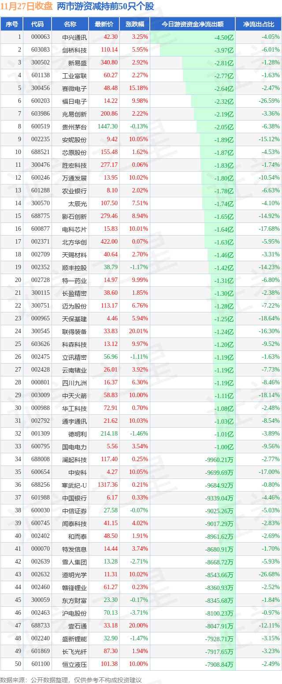This screenshot has width=282, height=684.
Task: Select stock name 长飞光纤
Action: [x=74, y=651]
